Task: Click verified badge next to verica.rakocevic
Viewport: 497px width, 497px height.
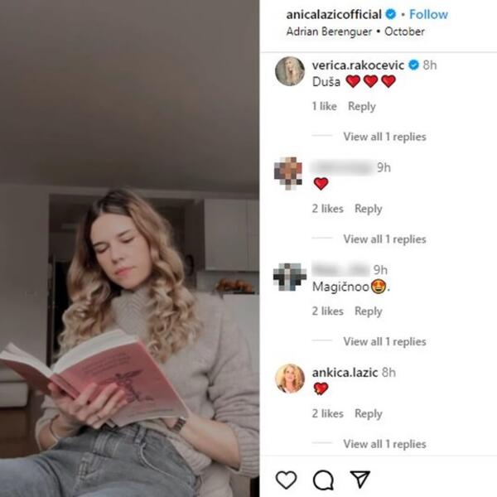Action: click(413, 65)
